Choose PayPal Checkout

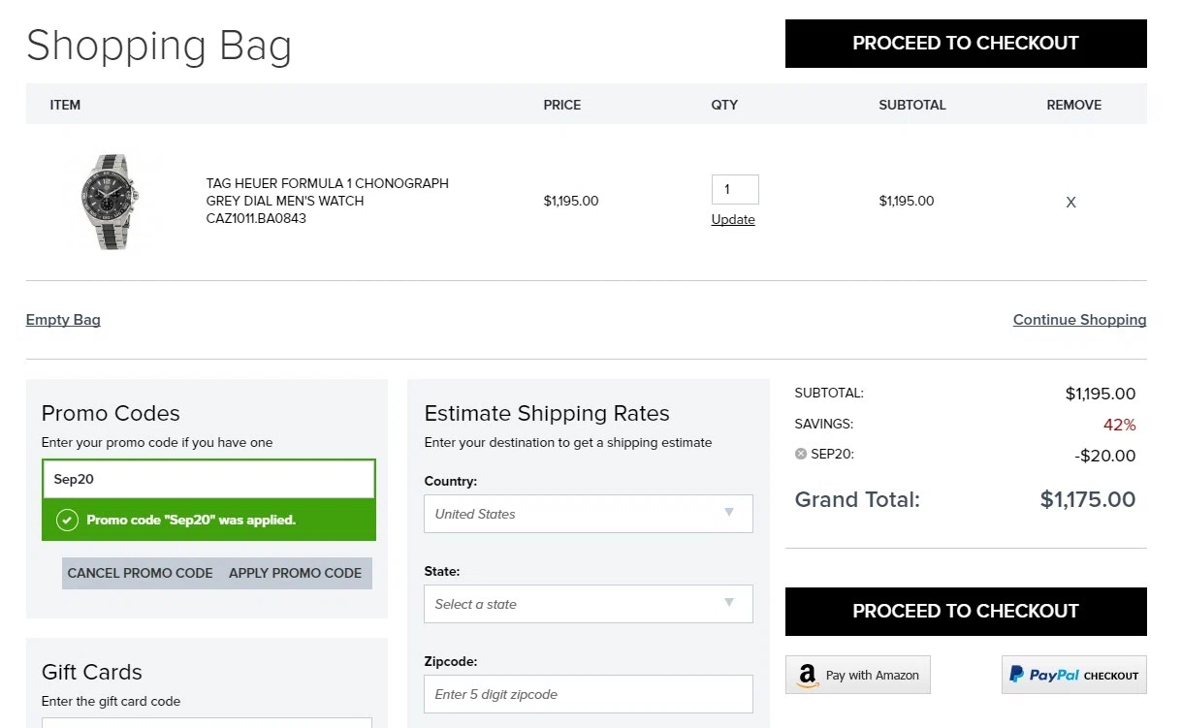(x=1074, y=675)
